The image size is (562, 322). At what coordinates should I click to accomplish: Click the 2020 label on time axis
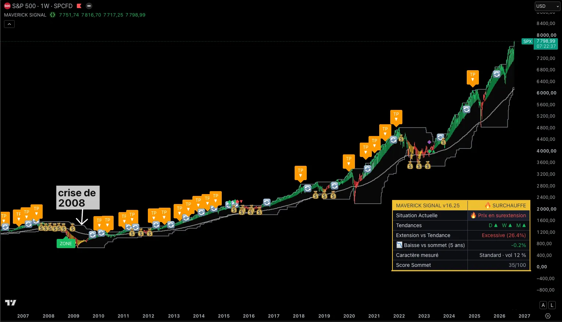pos(349,316)
